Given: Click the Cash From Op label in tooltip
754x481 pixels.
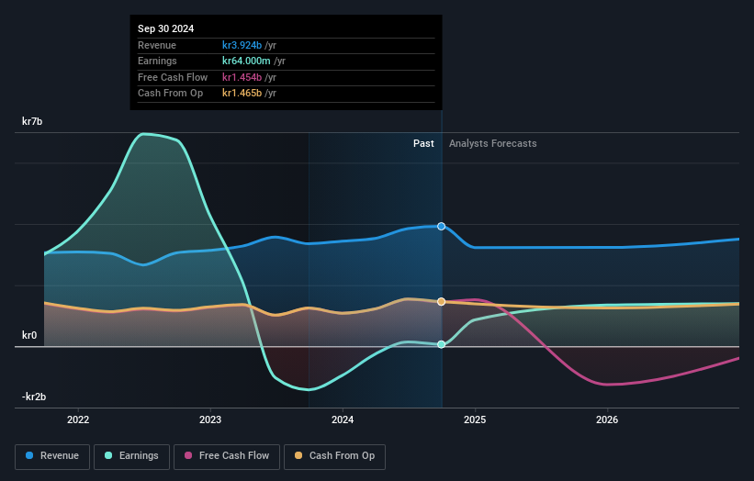Looking at the screenshot, I should coord(170,94).
